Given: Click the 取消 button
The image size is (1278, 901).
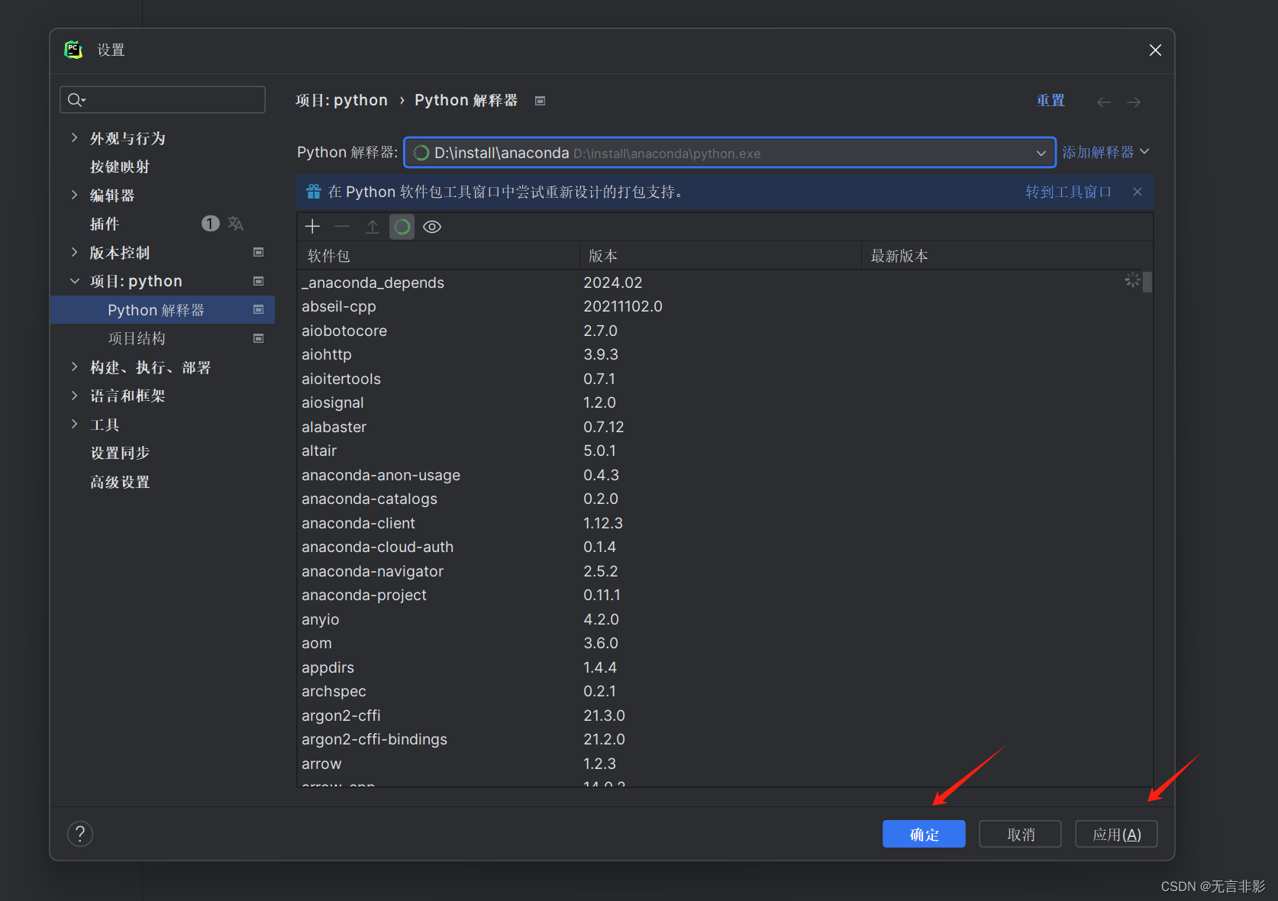Looking at the screenshot, I should (x=1020, y=834).
